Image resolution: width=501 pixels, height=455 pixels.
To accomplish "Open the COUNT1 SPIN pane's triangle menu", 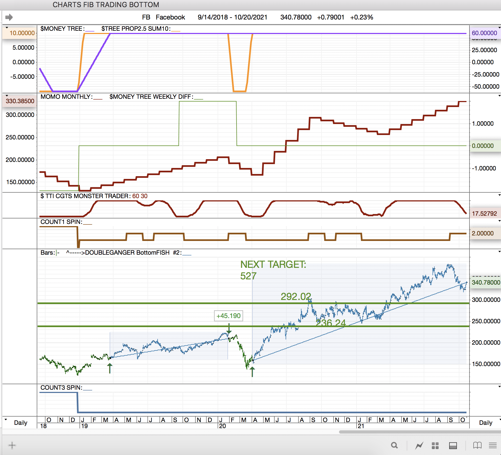I will coord(499,221).
